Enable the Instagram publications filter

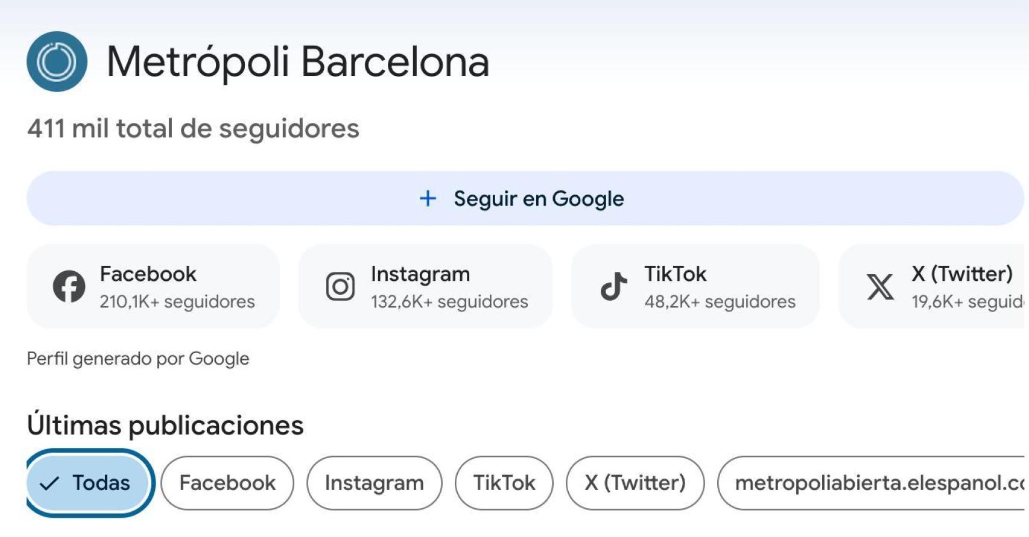373,482
